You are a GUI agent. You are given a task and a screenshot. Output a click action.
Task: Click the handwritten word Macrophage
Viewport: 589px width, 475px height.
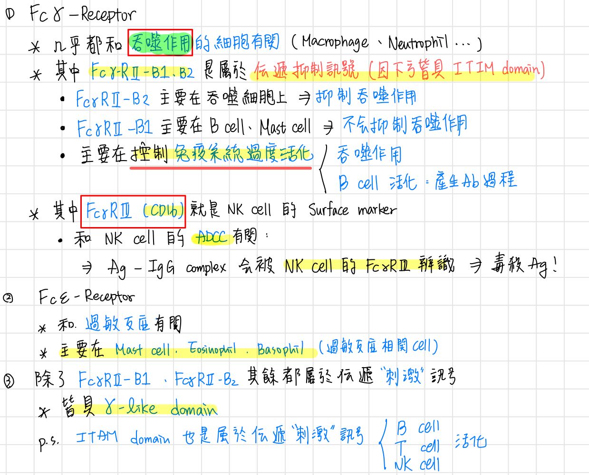(x=335, y=43)
